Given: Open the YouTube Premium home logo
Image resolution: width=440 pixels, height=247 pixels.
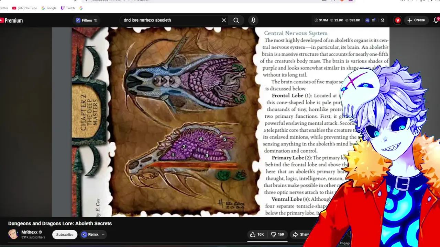Looking at the screenshot, I should tap(11, 21).
